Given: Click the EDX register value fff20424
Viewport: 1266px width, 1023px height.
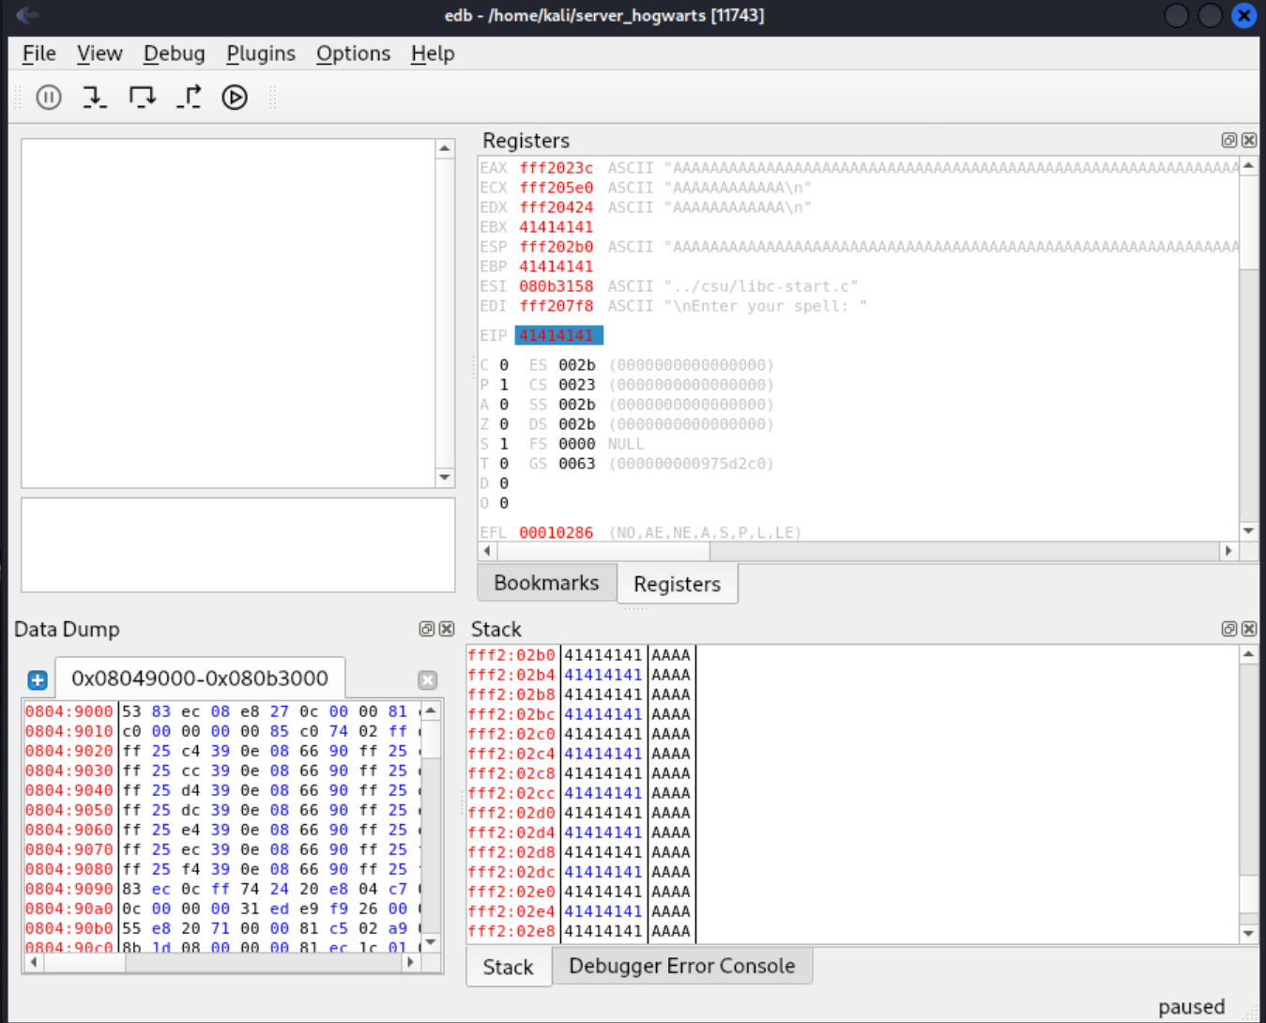Looking at the screenshot, I should click(557, 207).
